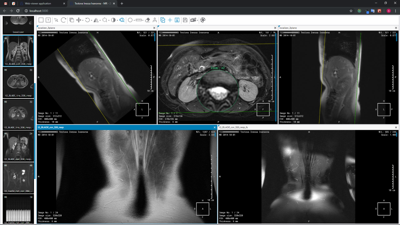400x225 pixels.
Task: Toggle the series synchronization icon
Action: 163,20
